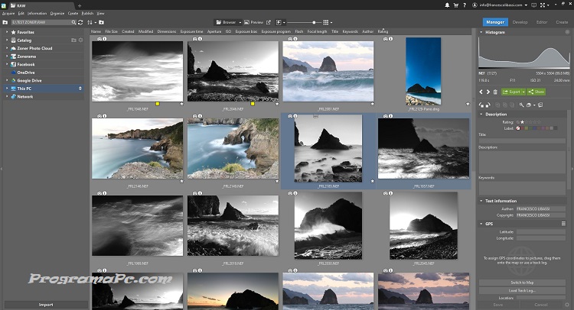This screenshot has height=310, width=574.
Task: Click the Import button
Action: coord(46,305)
